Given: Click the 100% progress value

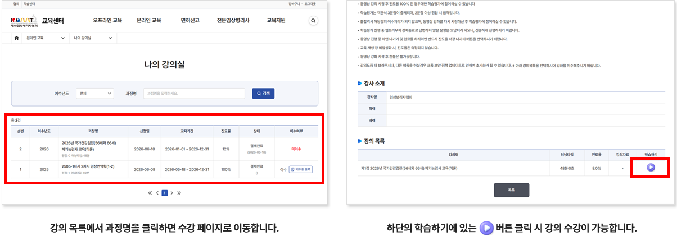Looking at the screenshot, I should [x=226, y=169].
